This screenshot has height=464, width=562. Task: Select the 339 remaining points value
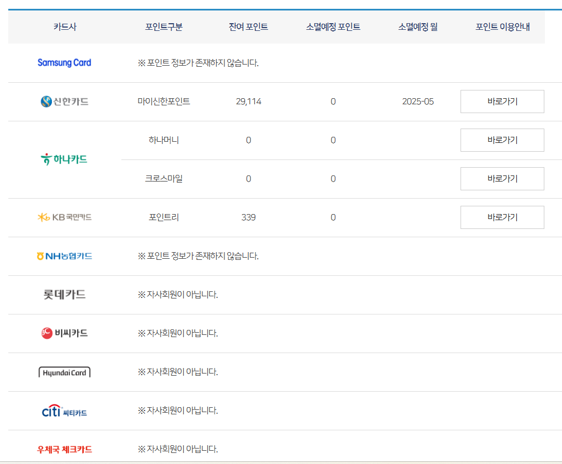(x=248, y=217)
